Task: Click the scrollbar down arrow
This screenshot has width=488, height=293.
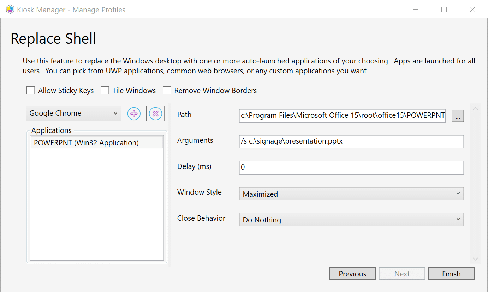Action: point(475,259)
